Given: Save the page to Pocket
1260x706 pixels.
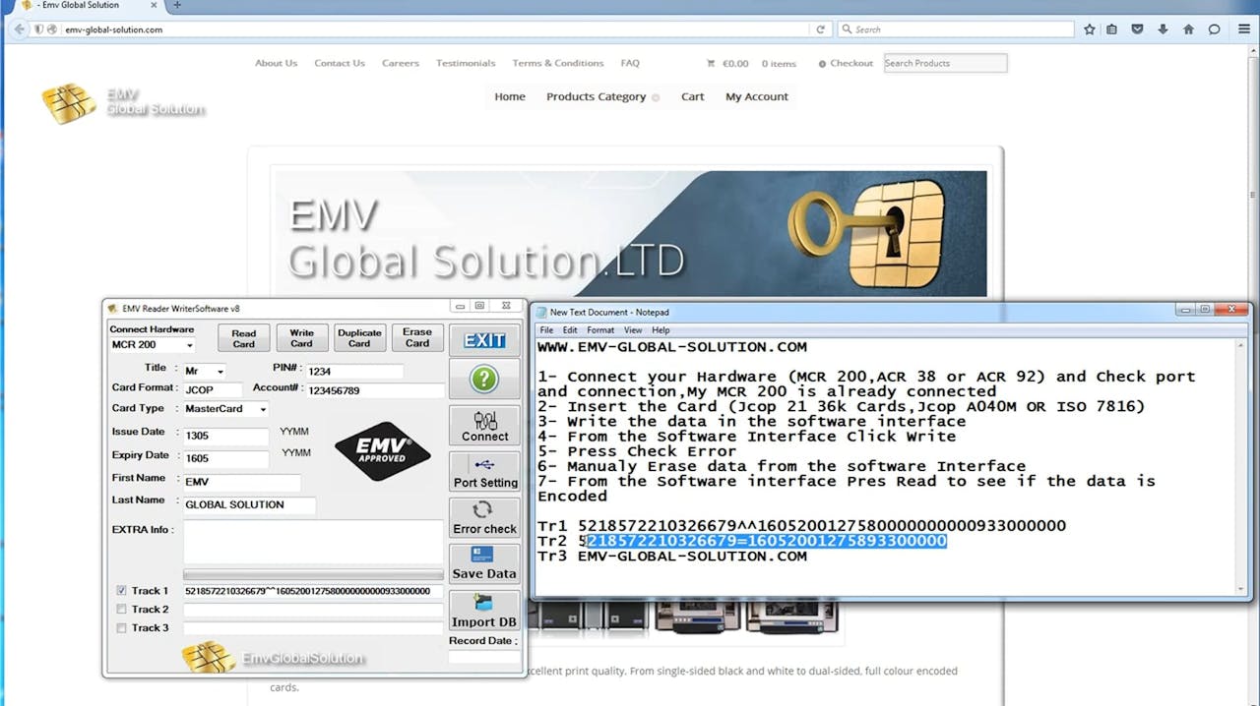Looking at the screenshot, I should [x=1137, y=29].
